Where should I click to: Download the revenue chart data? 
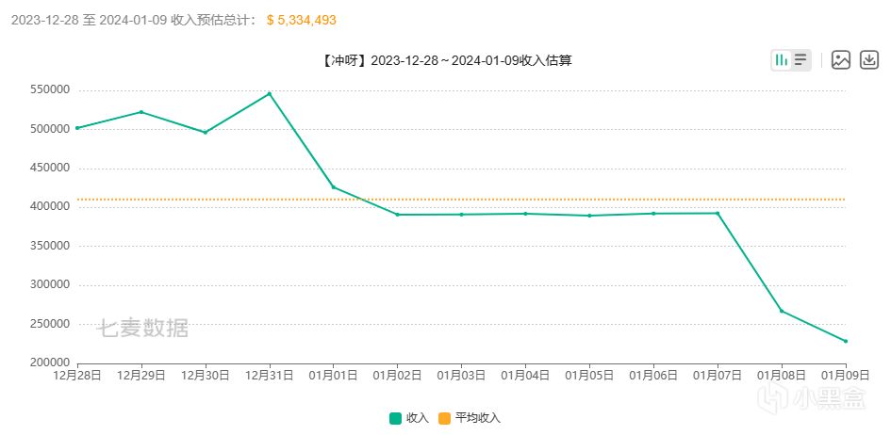[868, 60]
